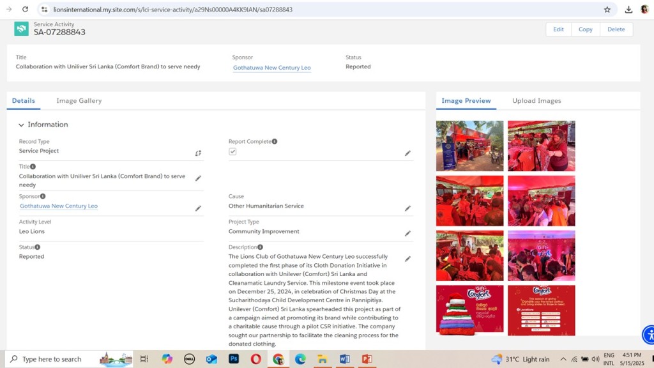Click the Description field info icon
Screen dimensions: 654x368
[261, 247]
